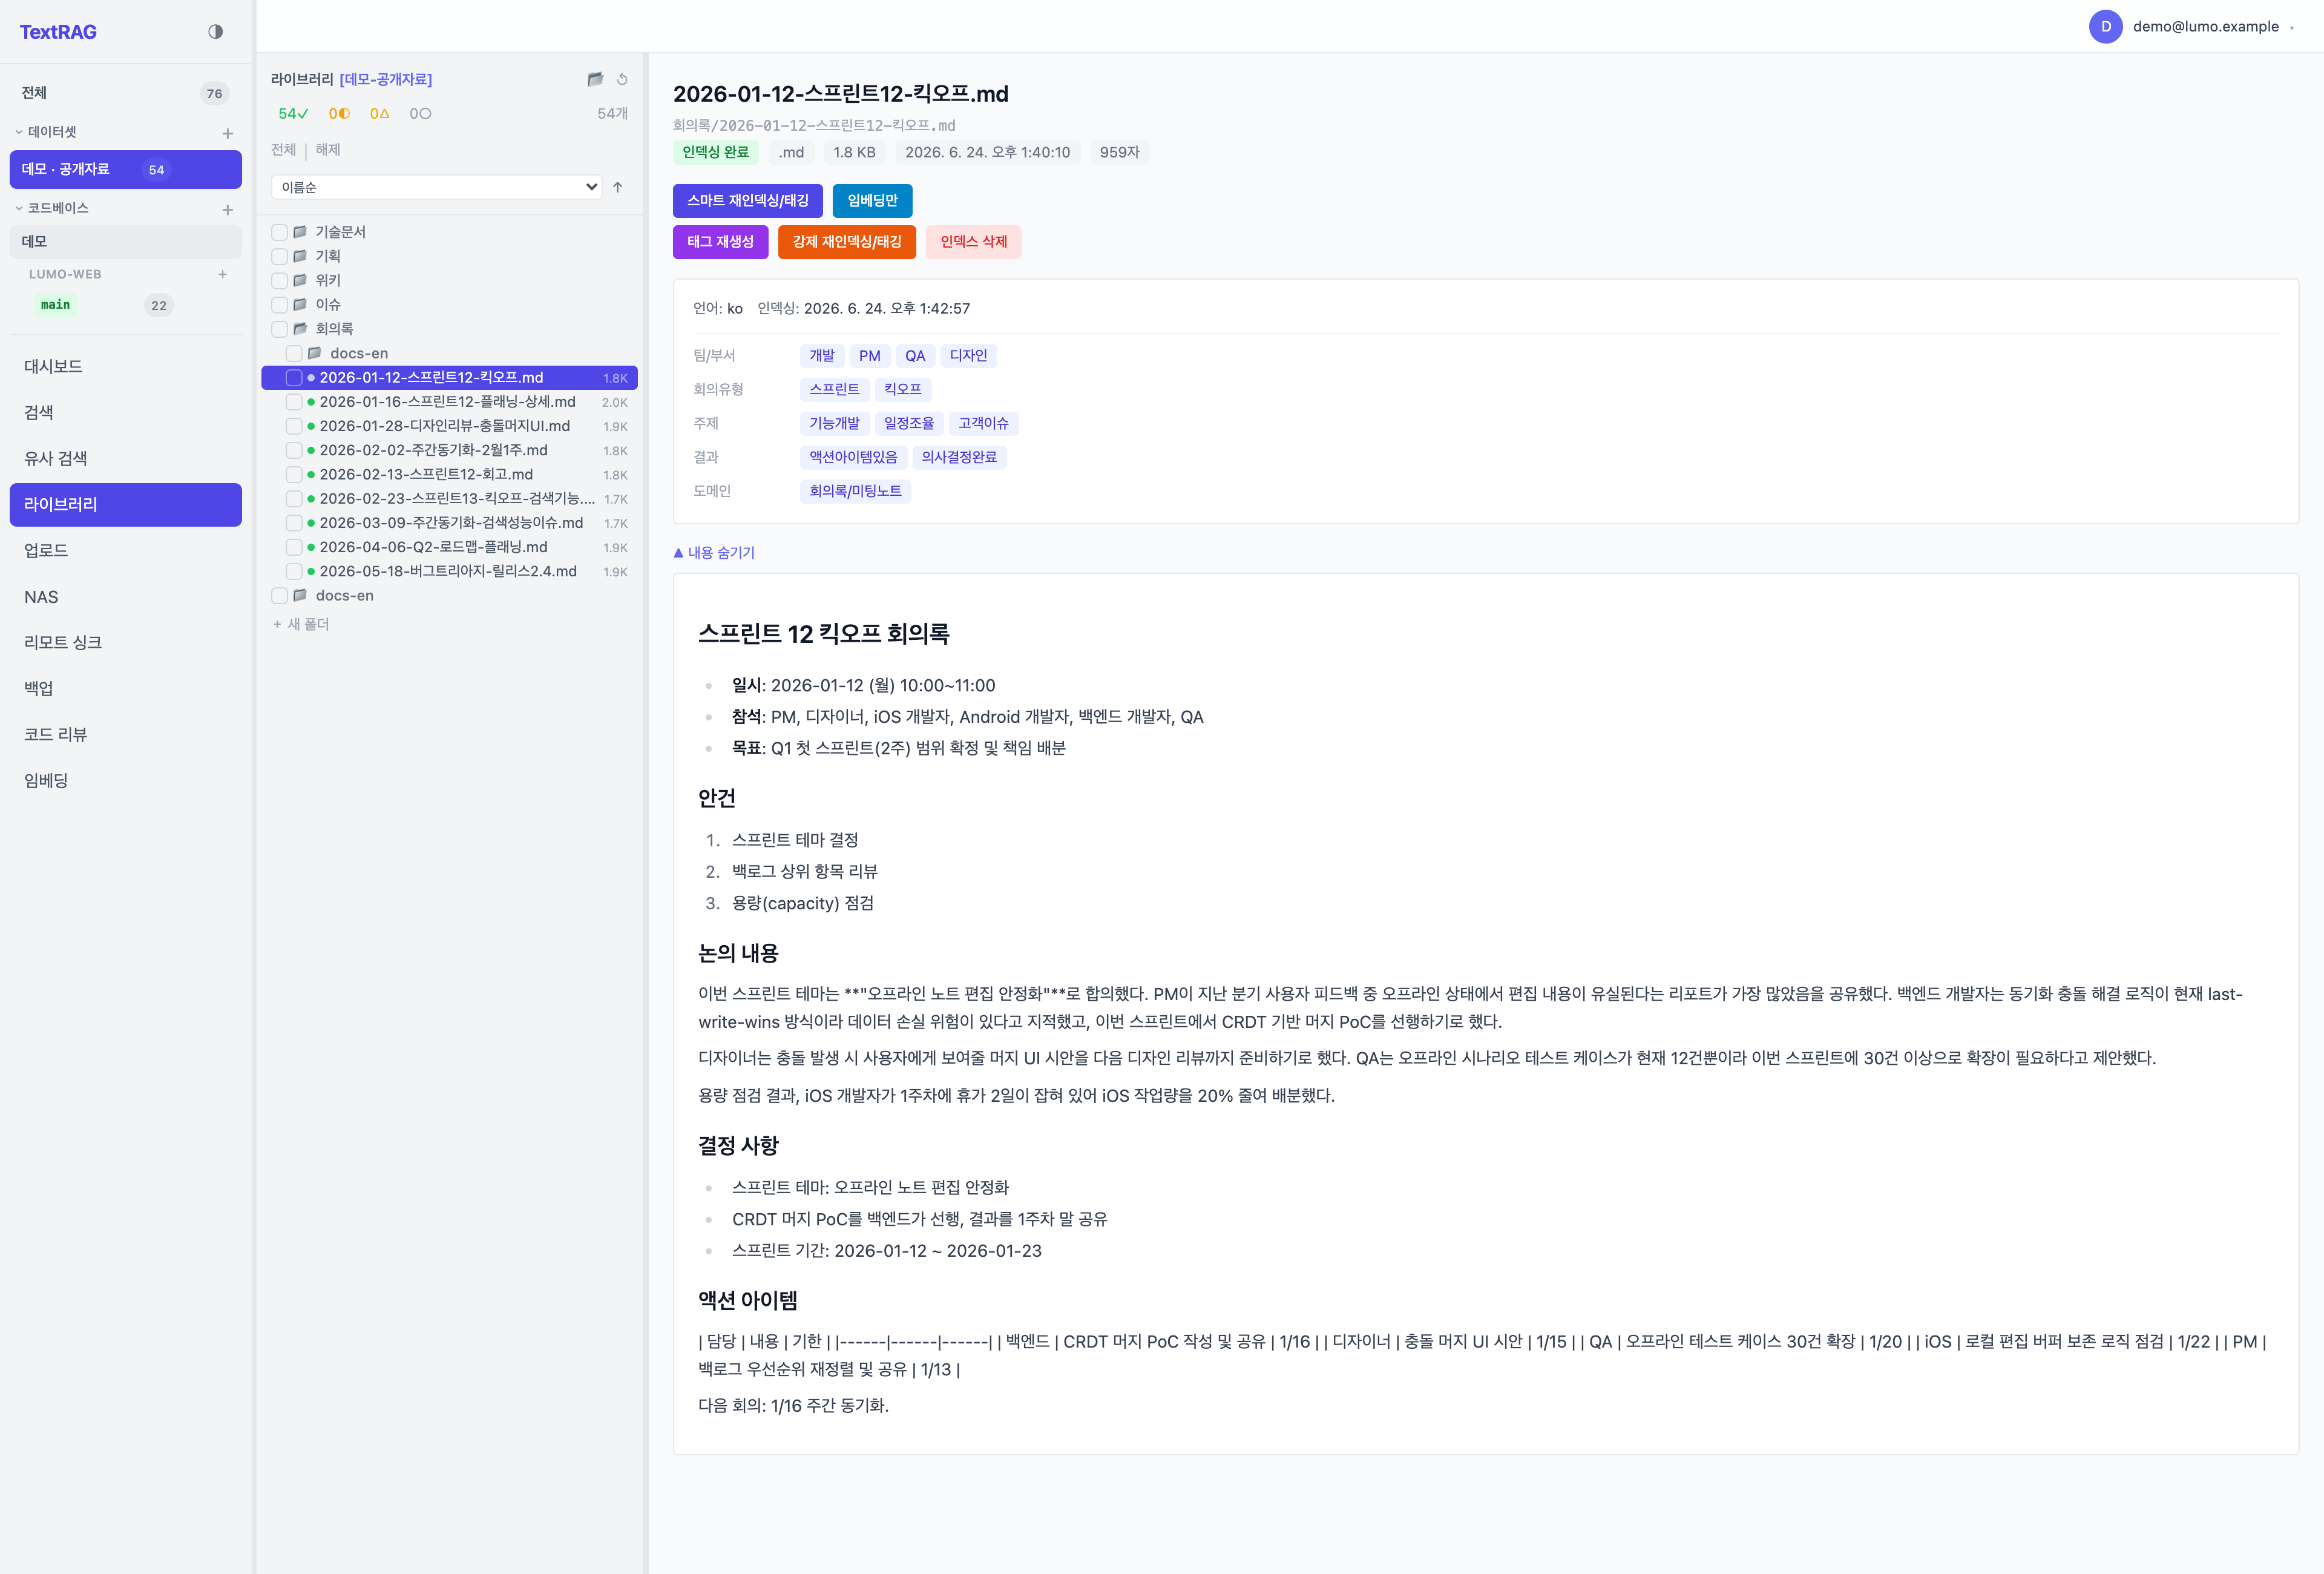Viewport: 2324px width, 1574px height.
Task: Click the 인덱스 삭제 button
Action: [973, 242]
